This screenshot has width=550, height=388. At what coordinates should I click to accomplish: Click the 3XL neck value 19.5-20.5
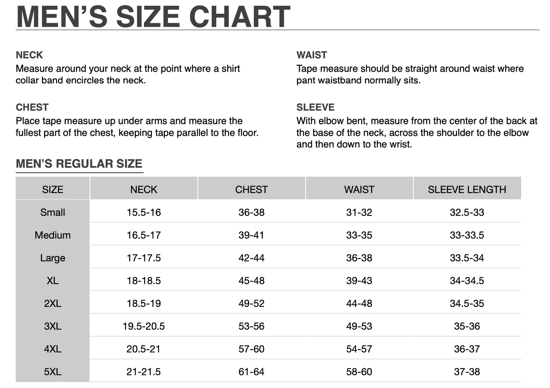(x=143, y=326)
